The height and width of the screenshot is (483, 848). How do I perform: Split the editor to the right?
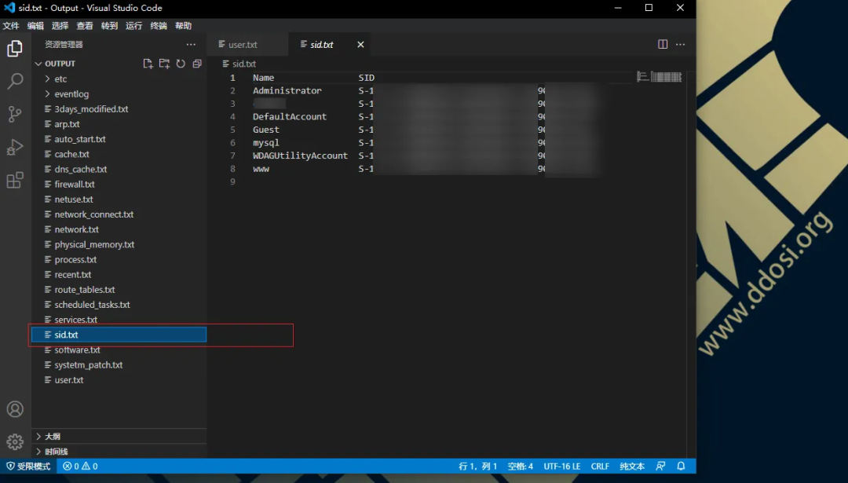[x=663, y=44]
